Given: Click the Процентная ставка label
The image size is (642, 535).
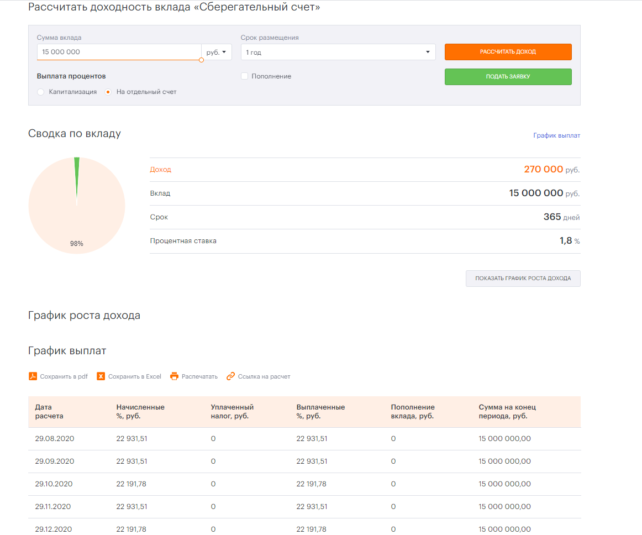Looking at the screenshot, I should [x=183, y=241].
